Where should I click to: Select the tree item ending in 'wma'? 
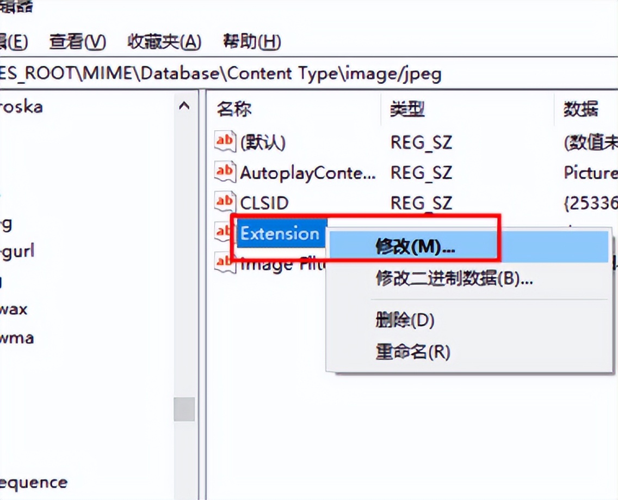pos(17,339)
